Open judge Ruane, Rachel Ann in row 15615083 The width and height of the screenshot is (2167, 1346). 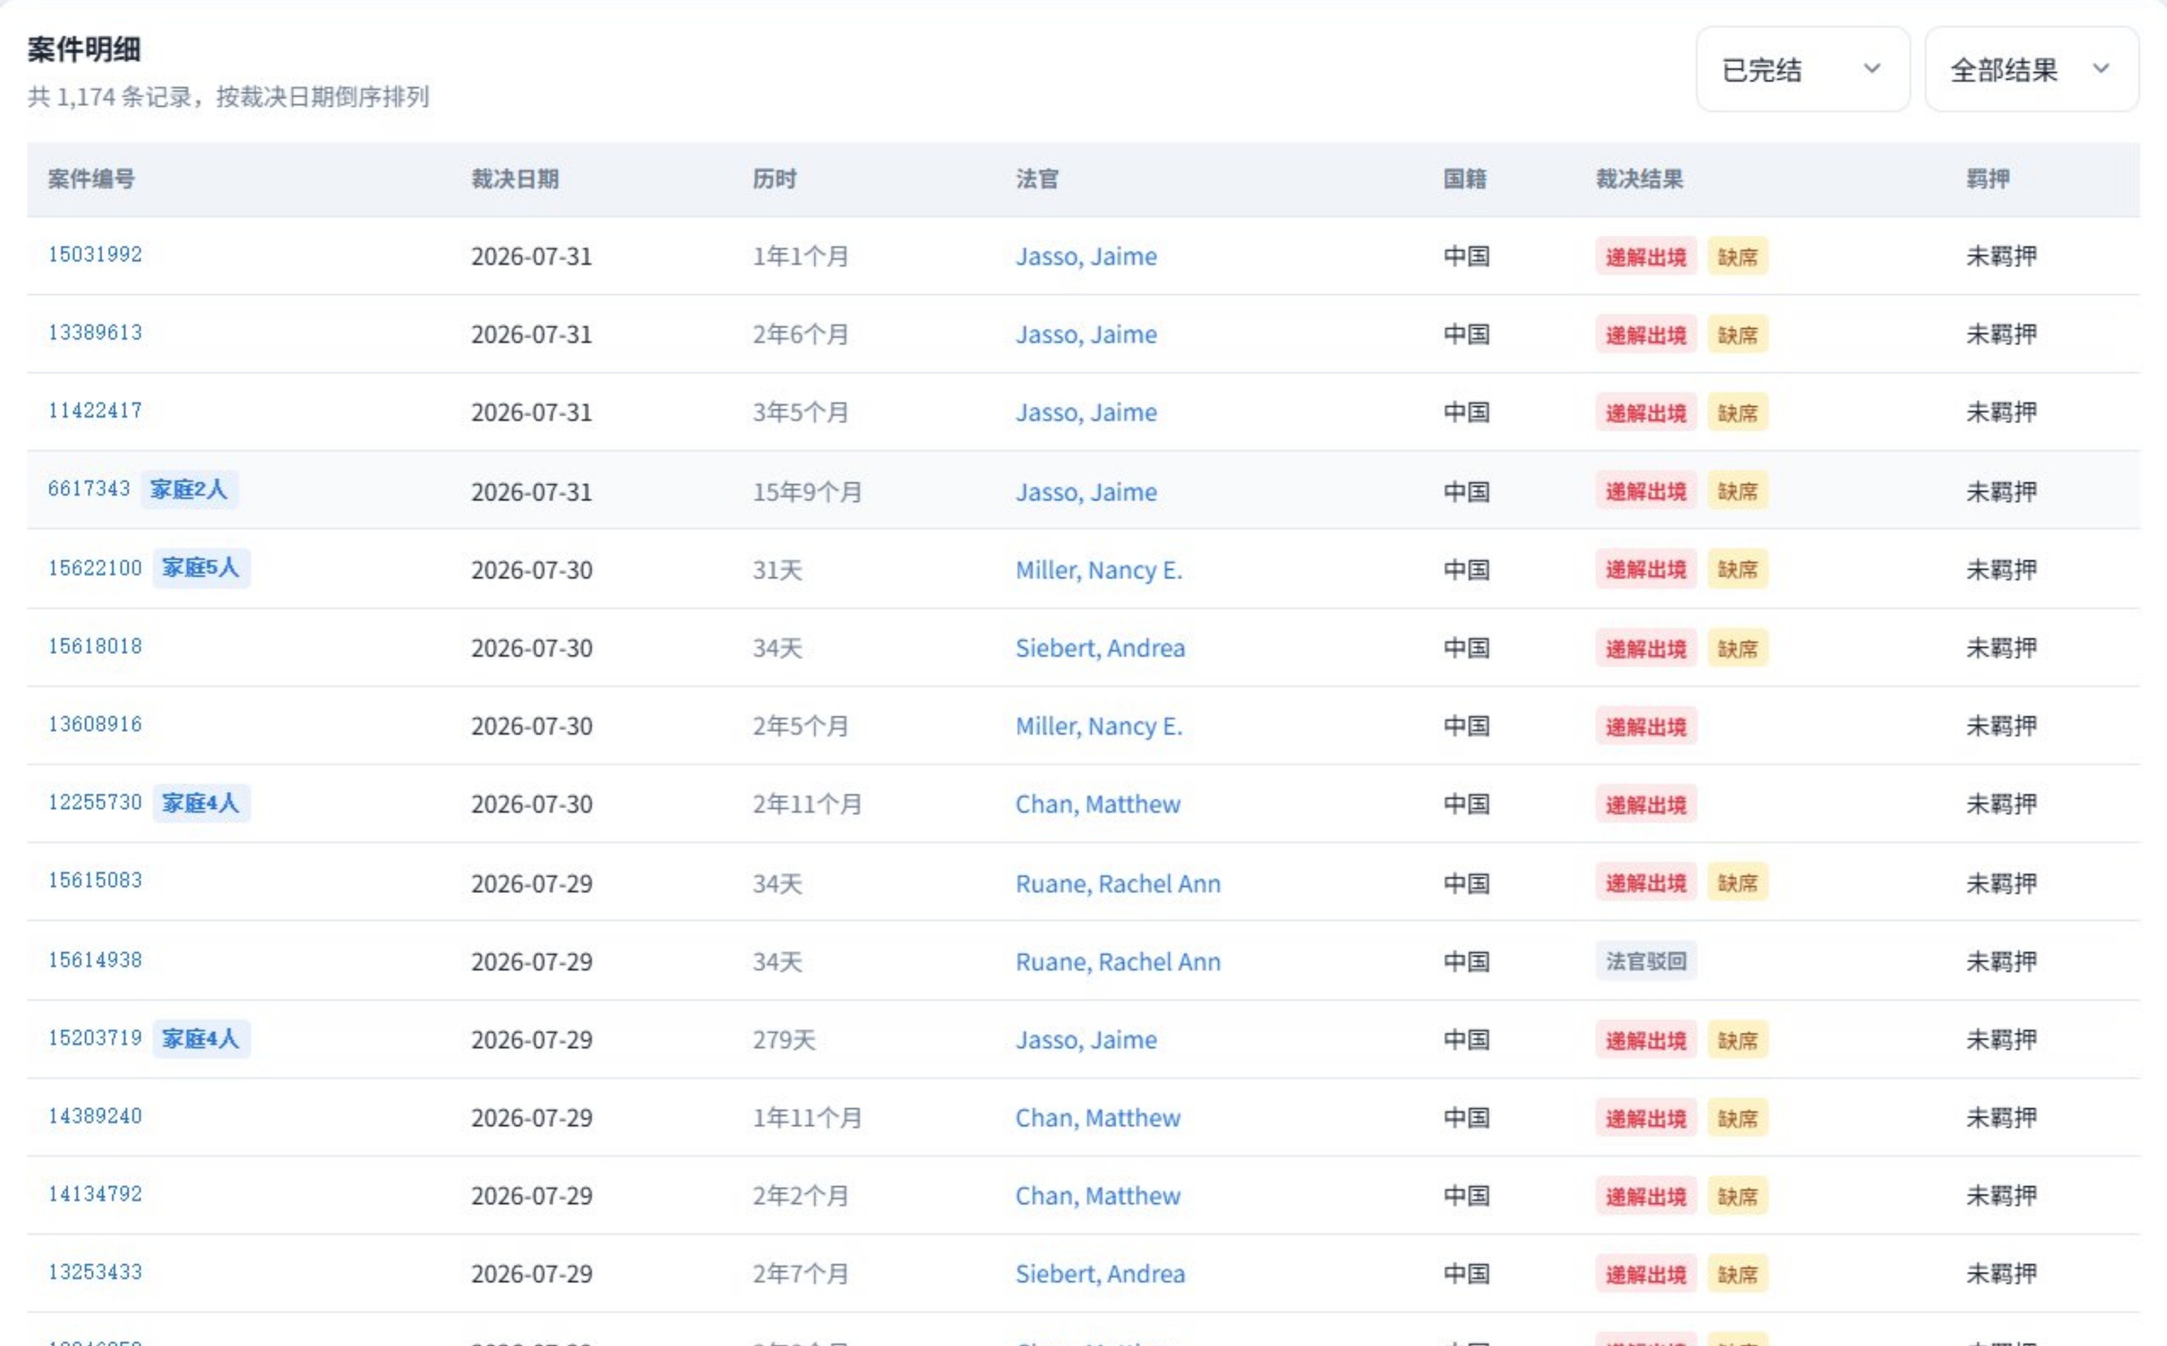coord(1119,884)
